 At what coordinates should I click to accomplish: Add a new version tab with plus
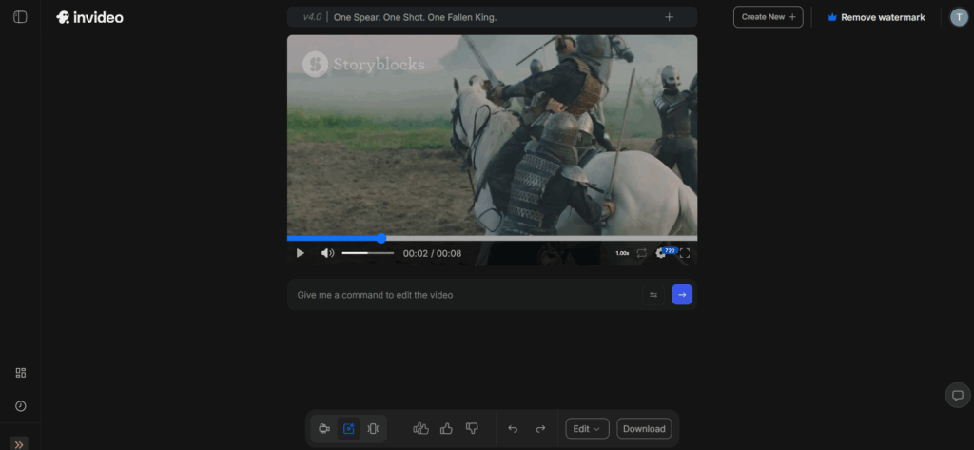click(669, 17)
